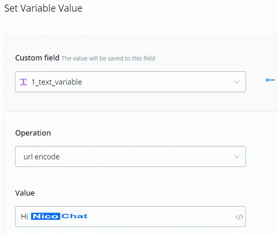
Task: Click empty area right of NicoChat in Value
Action: 159,217
